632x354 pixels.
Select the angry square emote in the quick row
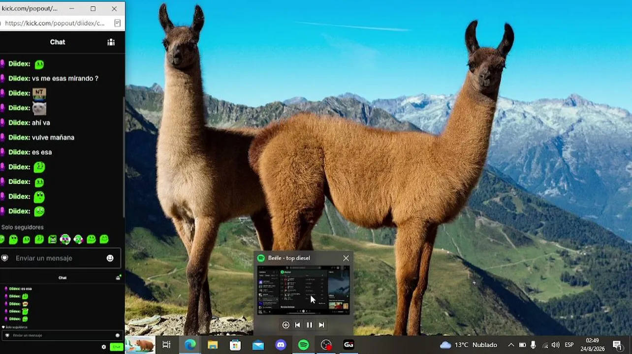[52, 239]
